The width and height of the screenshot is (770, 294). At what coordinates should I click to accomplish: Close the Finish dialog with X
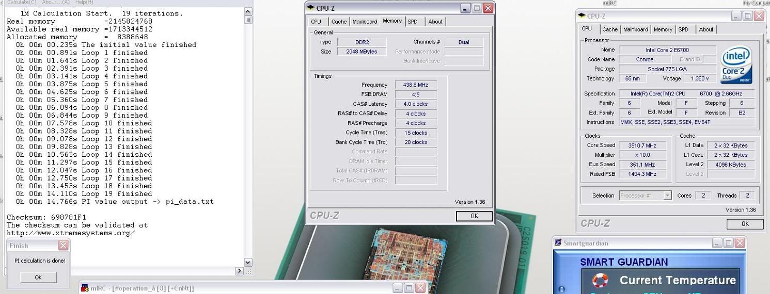click(x=63, y=245)
